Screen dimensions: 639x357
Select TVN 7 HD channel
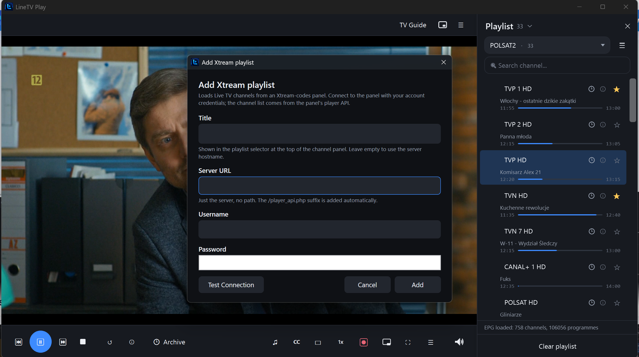[x=553, y=239]
